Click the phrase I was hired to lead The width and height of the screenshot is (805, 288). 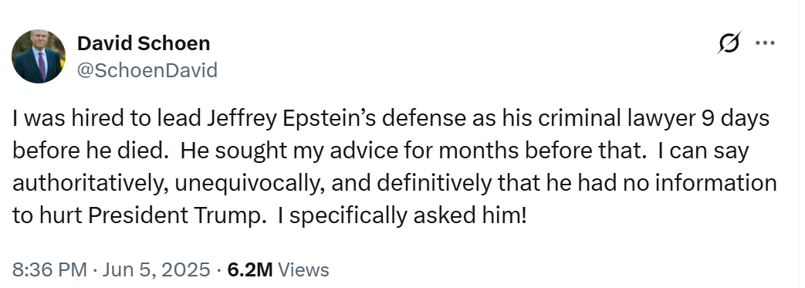pos(107,119)
